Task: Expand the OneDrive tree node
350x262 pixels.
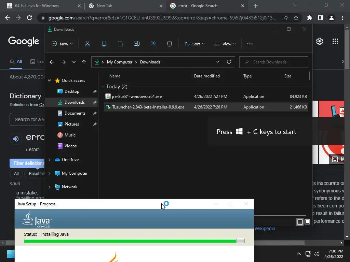Action: (x=50, y=160)
